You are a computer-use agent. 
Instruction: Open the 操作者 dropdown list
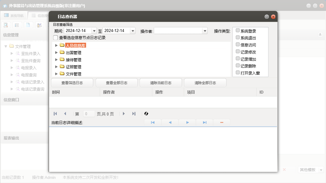[x=205, y=31]
